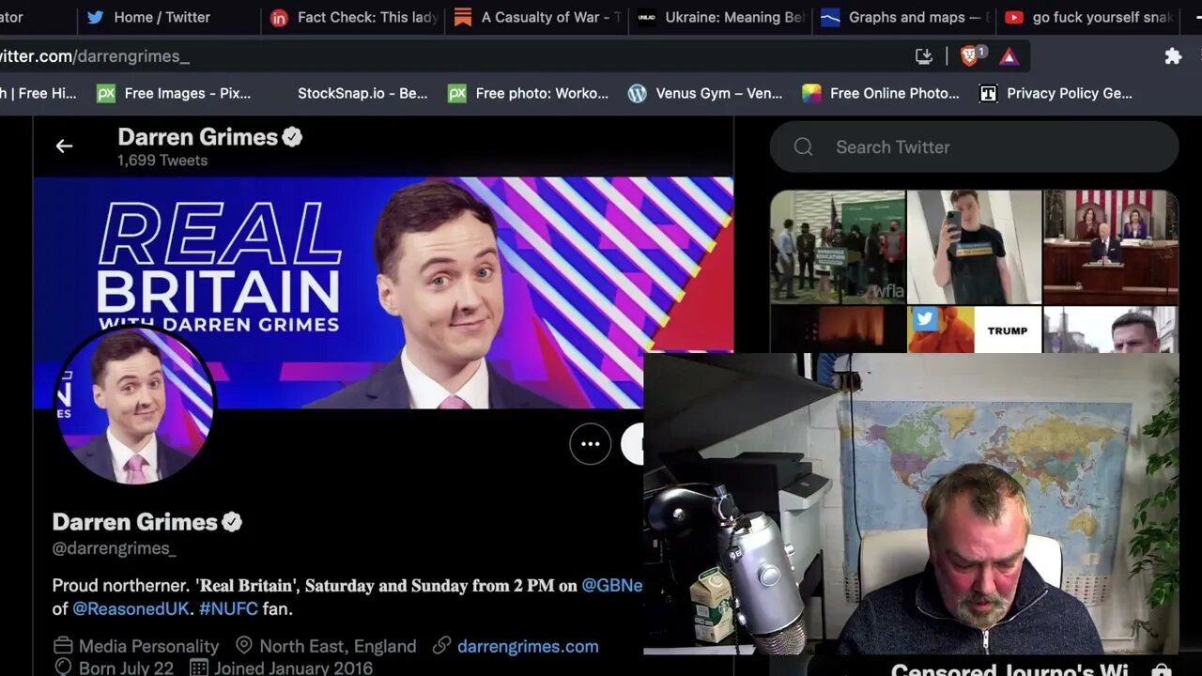Click the verified badge next to the header name
Viewport: 1202px width, 676px height.
pos(292,137)
